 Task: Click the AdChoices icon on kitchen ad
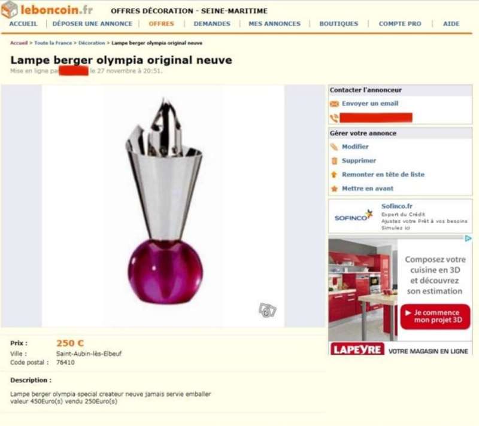pyautogui.click(x=468, y=238)
